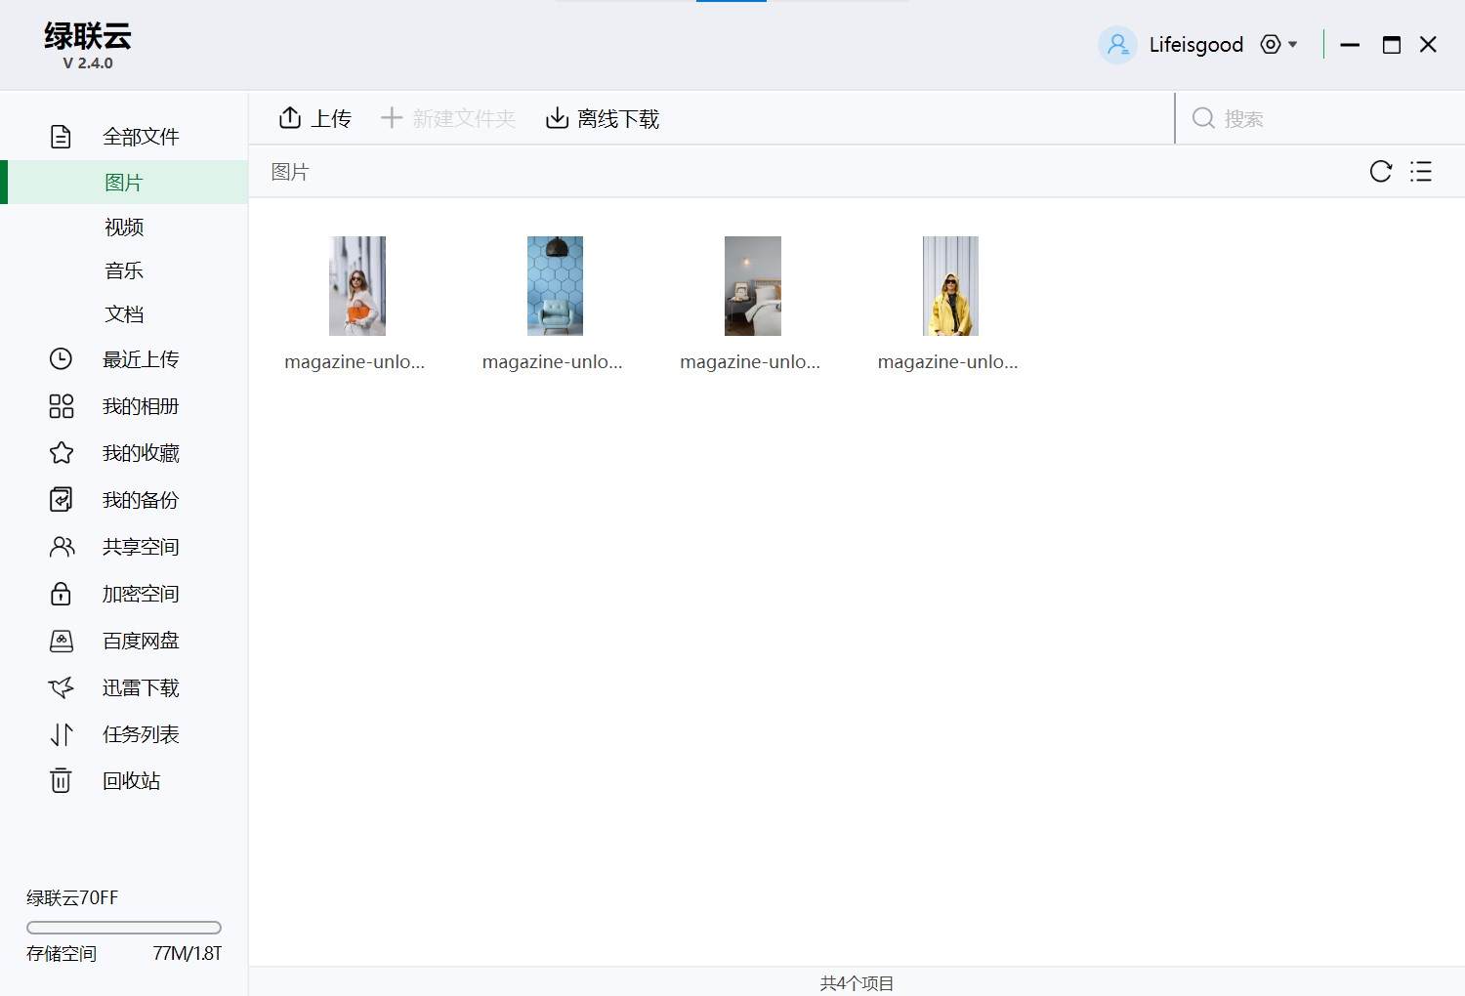Select the yellow raincoat photo thumbnail

pyautogui.click(x=950, y=286)
